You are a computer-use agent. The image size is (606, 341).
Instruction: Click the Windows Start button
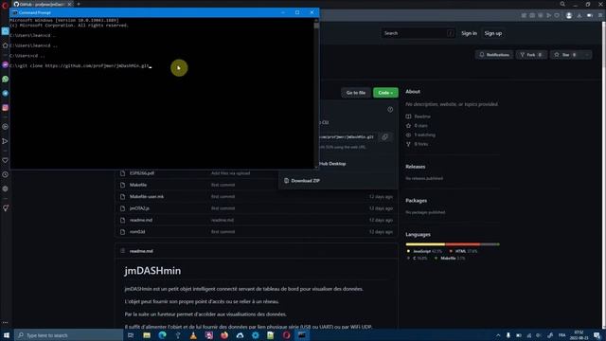[7, 335]
